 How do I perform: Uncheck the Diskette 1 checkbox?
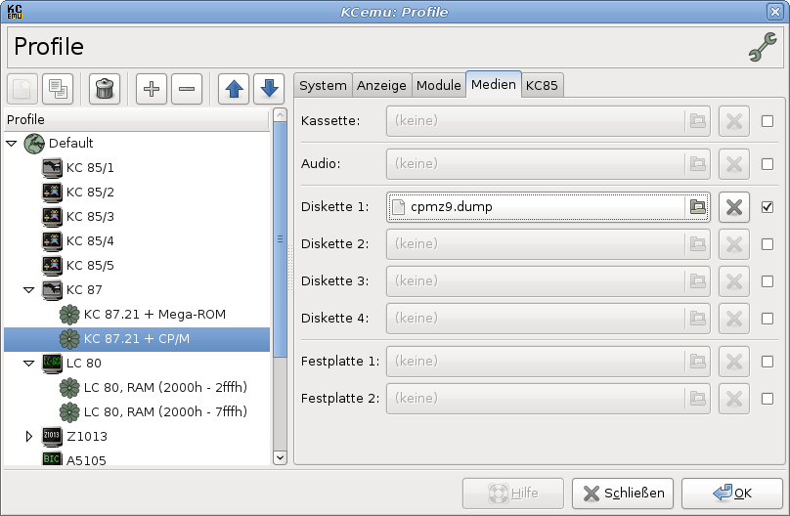[768, 207]
